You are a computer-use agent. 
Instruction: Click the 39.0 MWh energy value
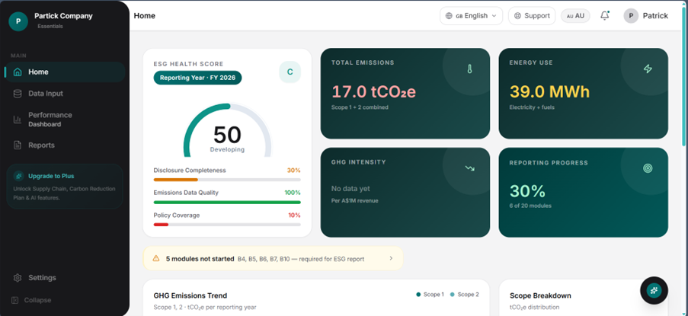click(549, 92)
